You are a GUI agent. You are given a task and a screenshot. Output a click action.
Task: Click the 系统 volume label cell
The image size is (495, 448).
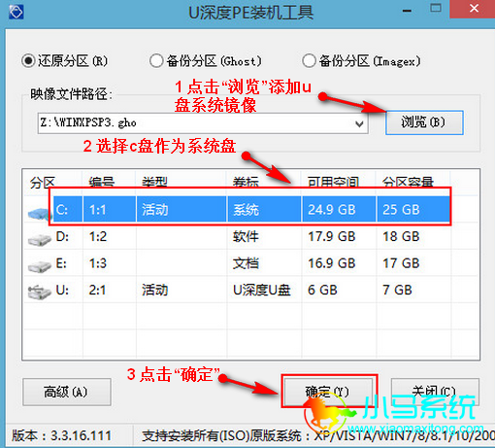coord(246,210)
